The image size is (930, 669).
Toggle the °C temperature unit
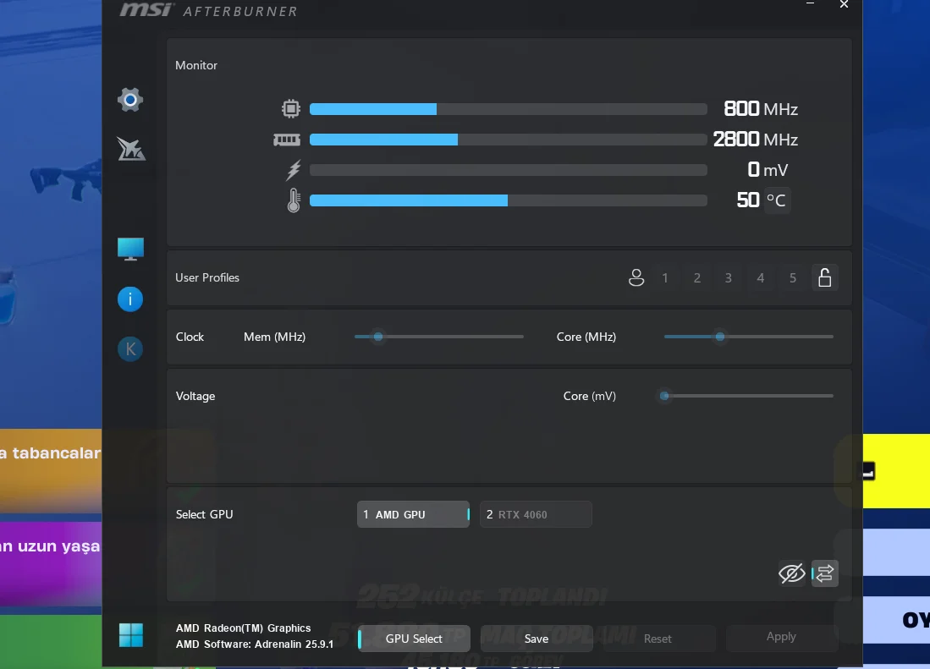coord(776,200)
